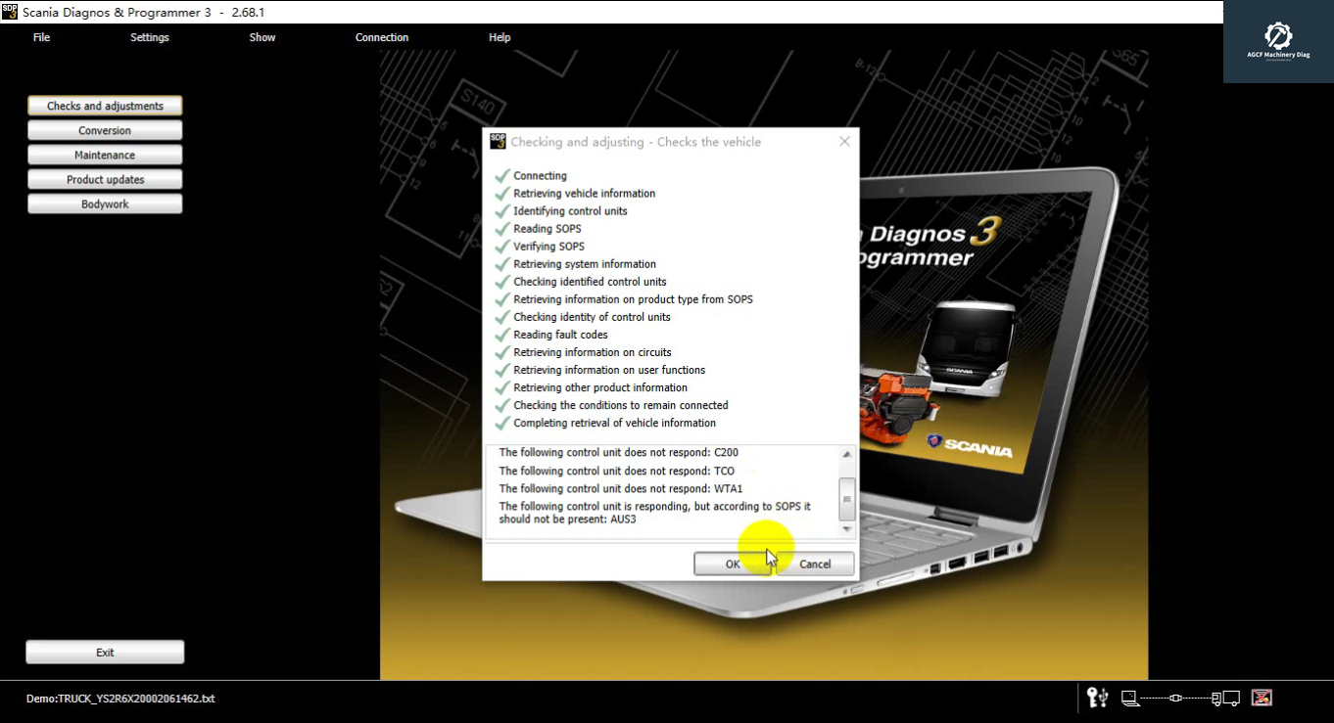The image size is (1334, 723).
Task: Select the Product updates button
Action: pos(105,180)
